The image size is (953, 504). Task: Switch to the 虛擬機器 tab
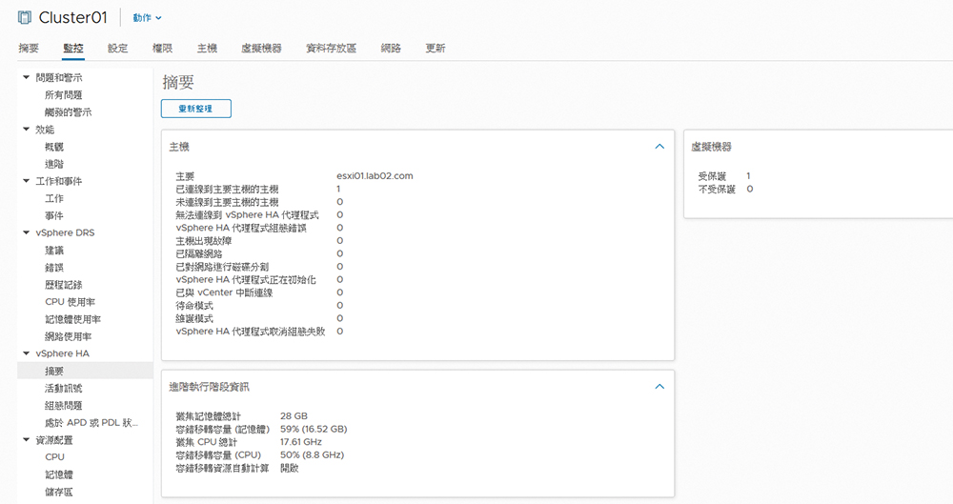tap(261, 48)
